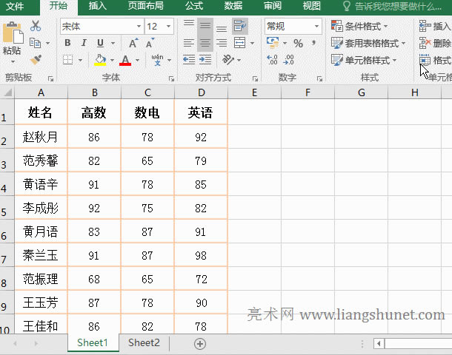The height and width of the screenshot is (355, 452).
Task: Toggle Wrap Text button
Action: pos(240,27)
